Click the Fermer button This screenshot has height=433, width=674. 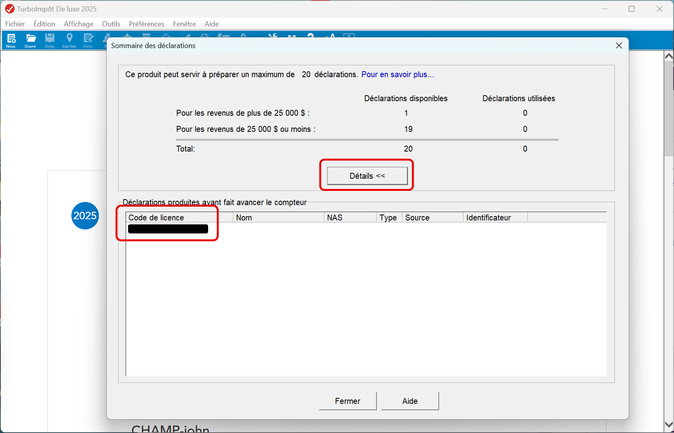pos(348,401)
